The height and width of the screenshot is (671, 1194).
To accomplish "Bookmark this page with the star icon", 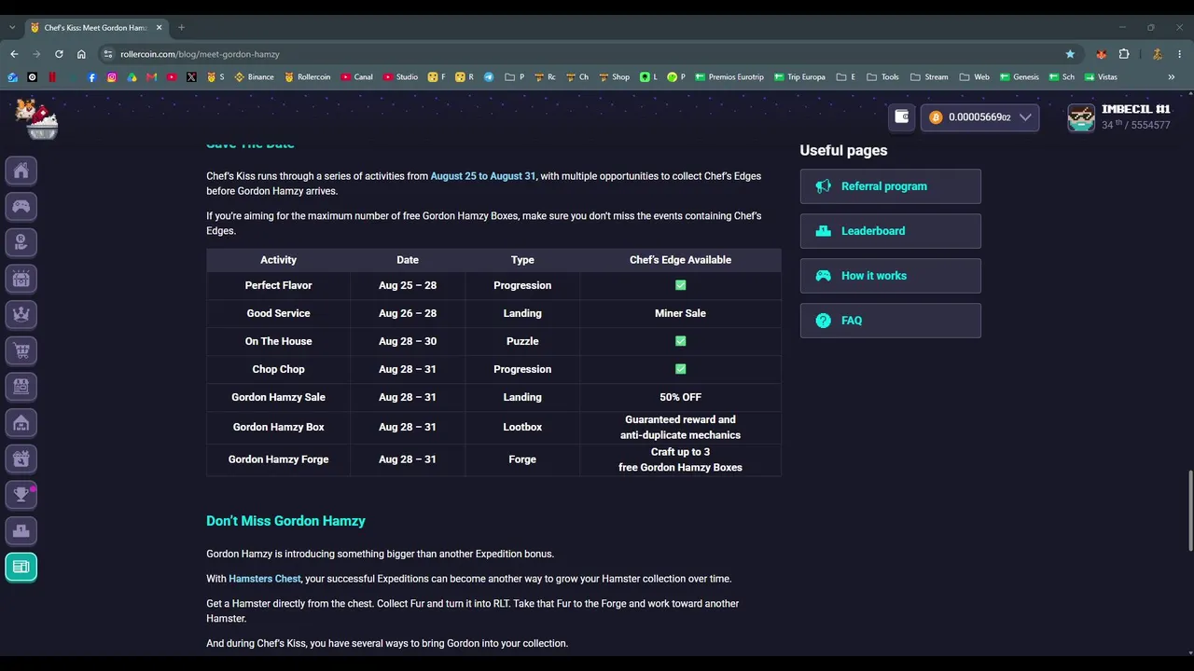I will pyautogui.click(x=1070, y=54).
